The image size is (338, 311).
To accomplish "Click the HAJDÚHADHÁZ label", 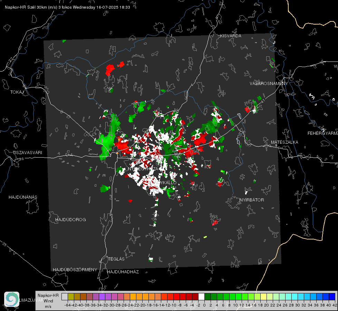I will [123, 272].
